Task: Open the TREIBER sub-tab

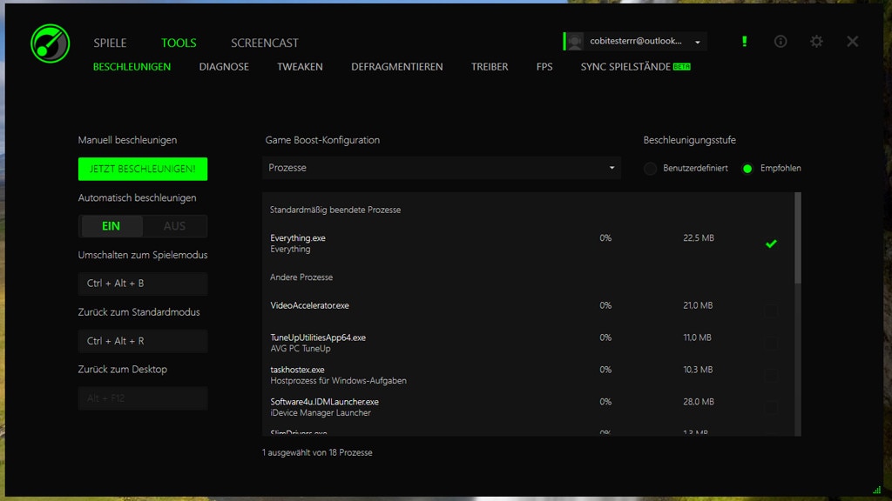Action: 490,66
